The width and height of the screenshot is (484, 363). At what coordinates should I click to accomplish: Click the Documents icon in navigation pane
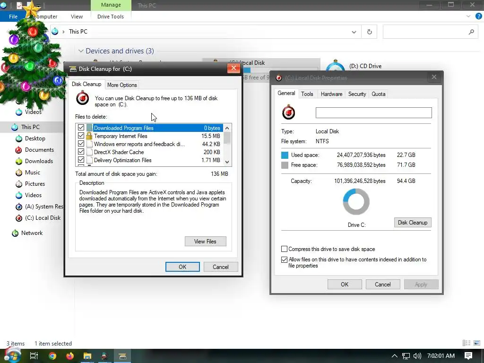point(19,150)
